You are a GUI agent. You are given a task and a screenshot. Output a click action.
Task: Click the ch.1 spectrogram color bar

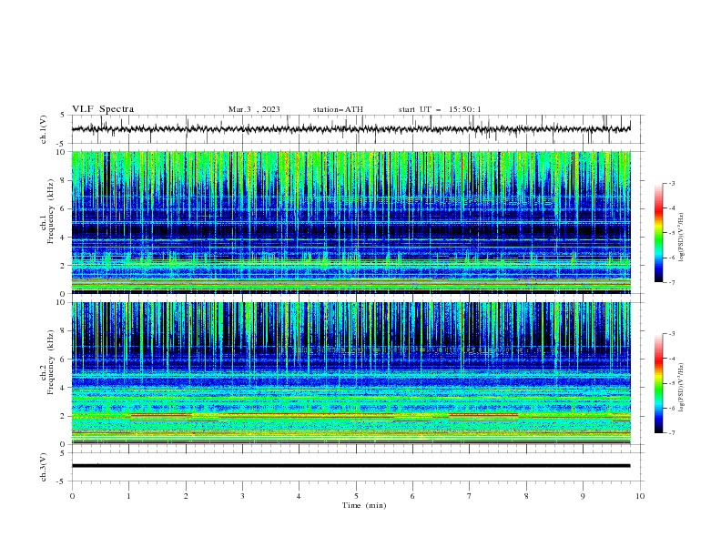pyautogui.click(x=658, y=233)
